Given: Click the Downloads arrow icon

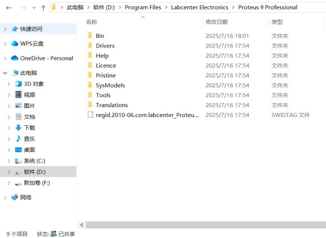Looking at the screenshot, I should point(18,128).
